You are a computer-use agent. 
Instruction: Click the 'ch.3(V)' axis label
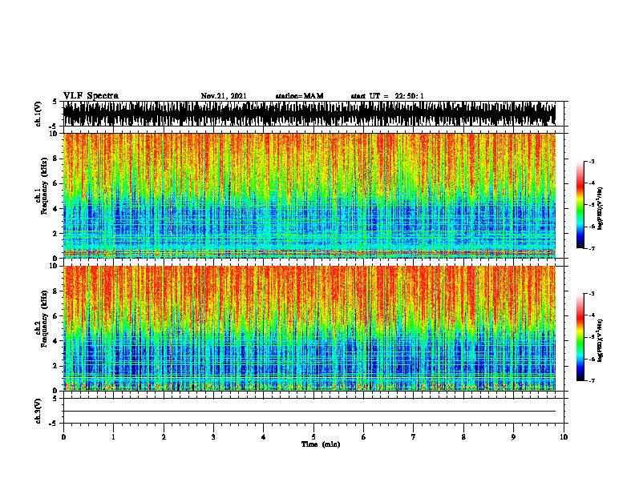pyautogui.click(x=38, y=411)
